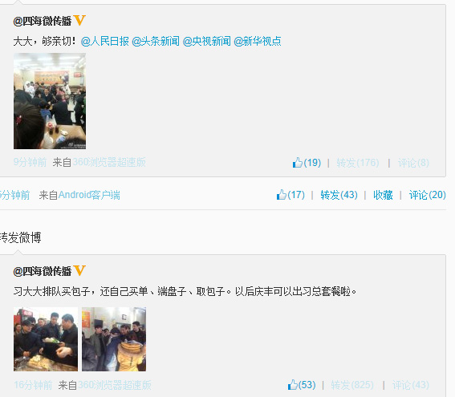Click verified V badge on lower 四海微传播 post
The width and height of the screenshot is (455, 397).
coord(79,270)
